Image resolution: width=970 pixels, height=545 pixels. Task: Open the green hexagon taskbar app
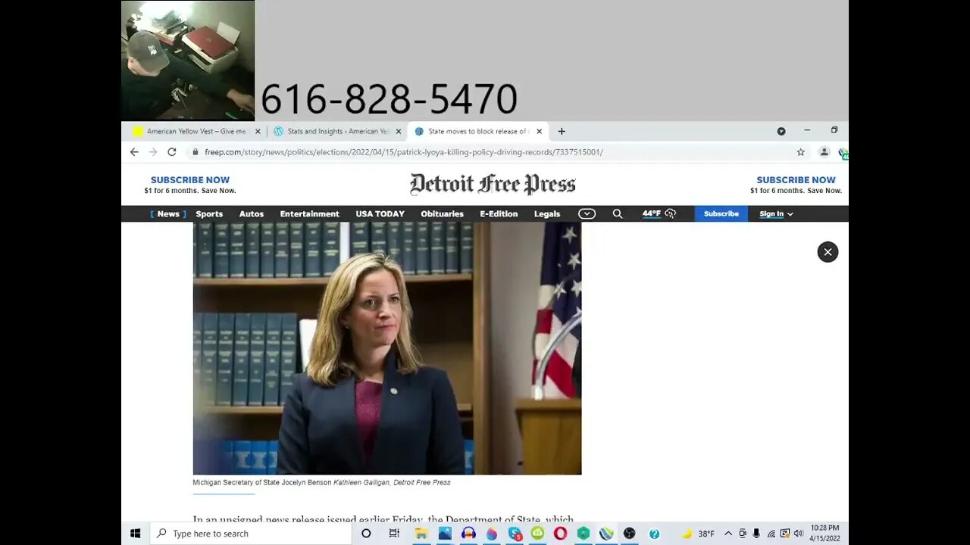coord(584,534)
